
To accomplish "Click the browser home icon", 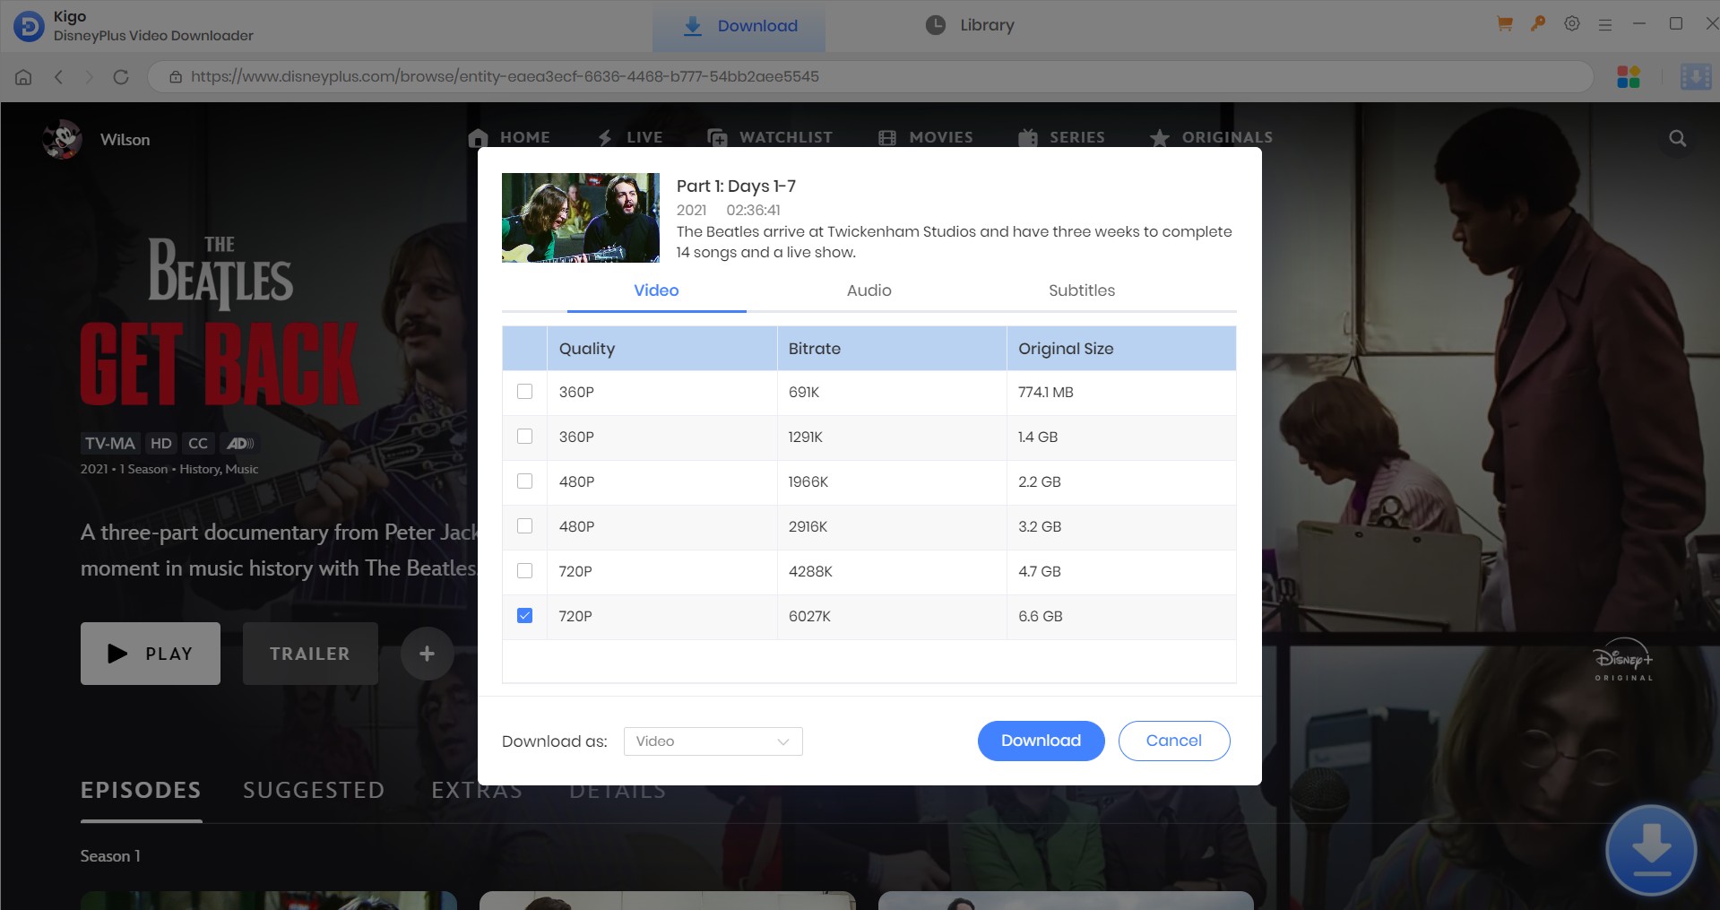I will [23, 77].
